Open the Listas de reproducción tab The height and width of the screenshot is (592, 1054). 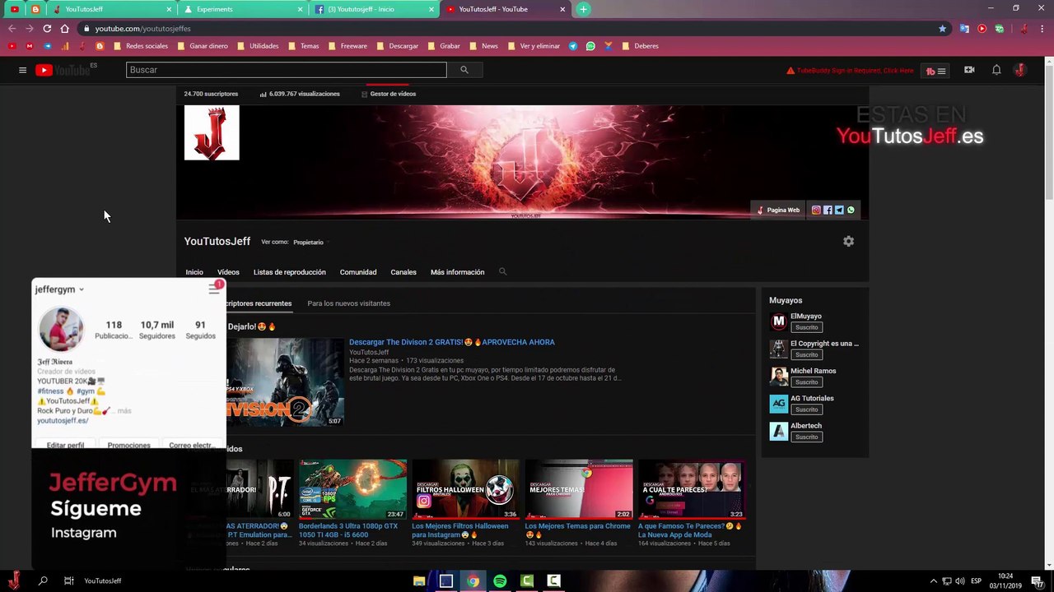point(290,272)
